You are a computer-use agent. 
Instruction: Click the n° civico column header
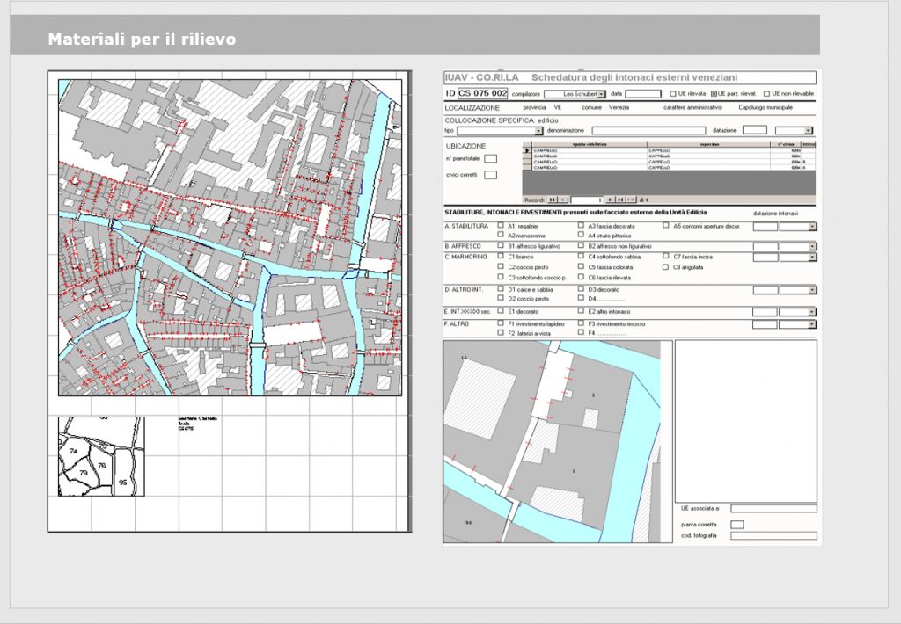click(x=785, y=143)
